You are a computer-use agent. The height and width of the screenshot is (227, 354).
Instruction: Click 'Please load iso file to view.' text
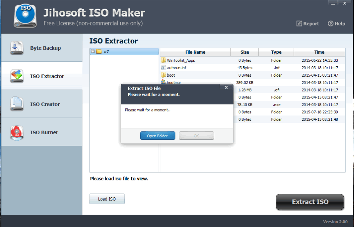click(119, 179)
